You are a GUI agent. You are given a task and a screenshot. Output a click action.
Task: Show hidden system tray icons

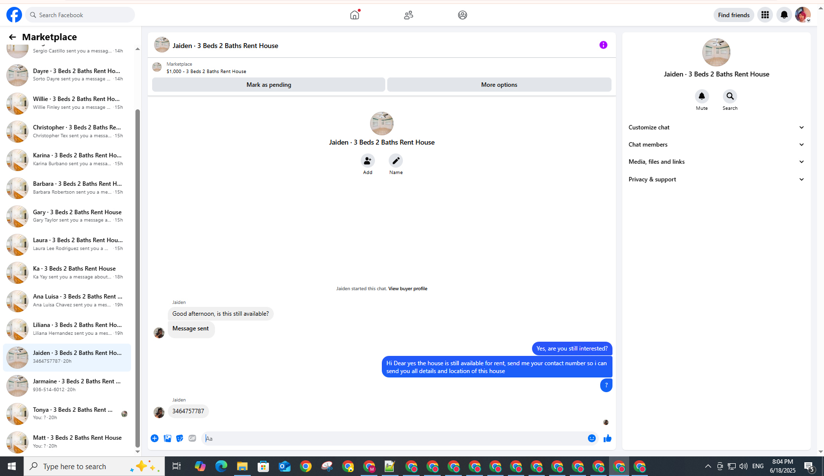tap(708, 466)
